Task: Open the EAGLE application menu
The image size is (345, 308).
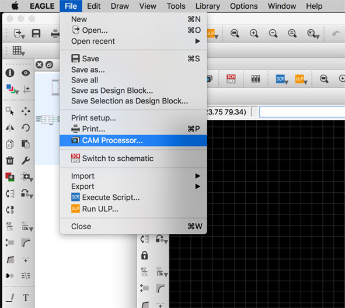Action: coord(42,6)
